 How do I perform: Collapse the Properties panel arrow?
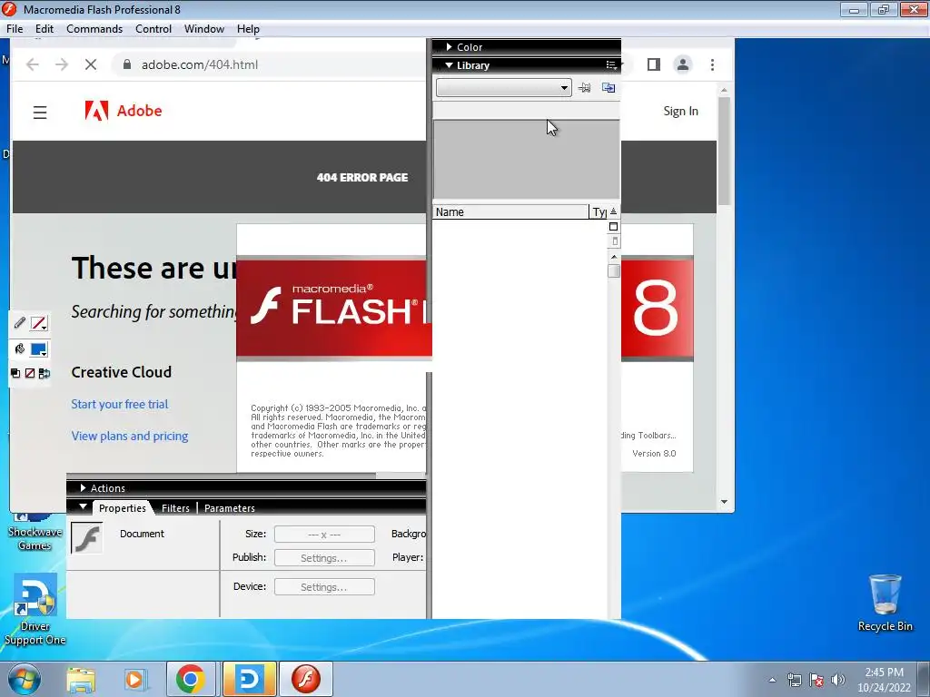83,506
